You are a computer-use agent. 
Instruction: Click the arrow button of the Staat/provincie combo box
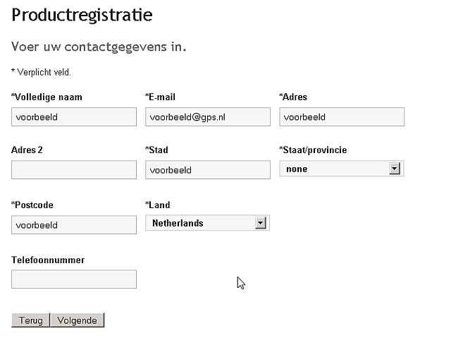coord(395,169)
